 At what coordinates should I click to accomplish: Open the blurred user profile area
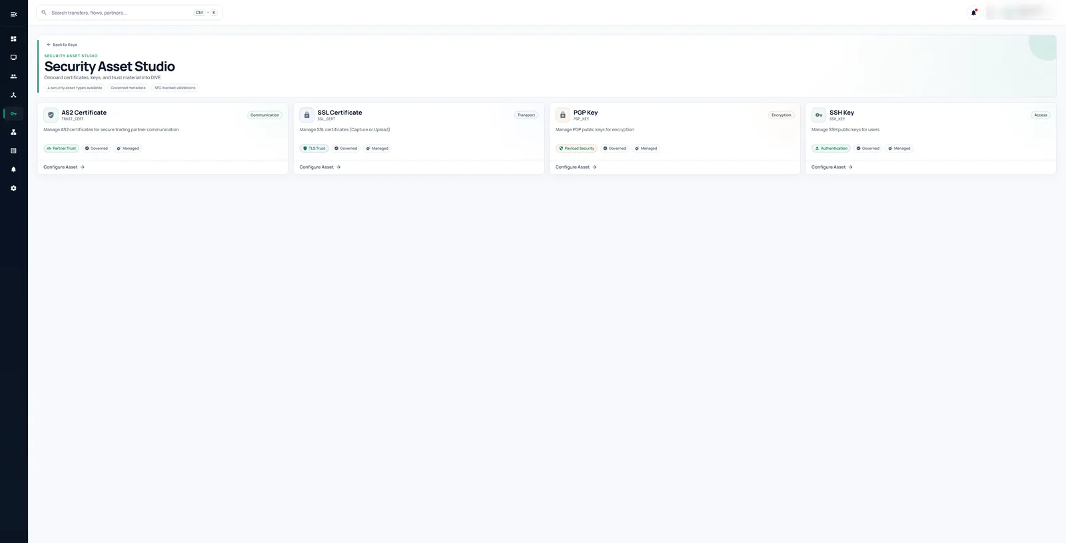click(x=1019, y=12)
